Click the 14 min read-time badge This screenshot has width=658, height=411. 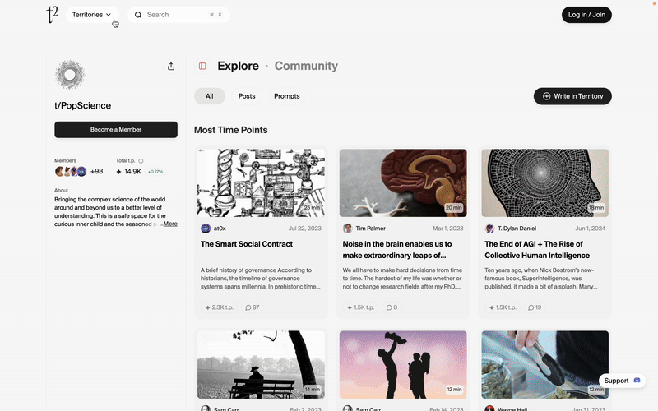(x=312, y=389)
